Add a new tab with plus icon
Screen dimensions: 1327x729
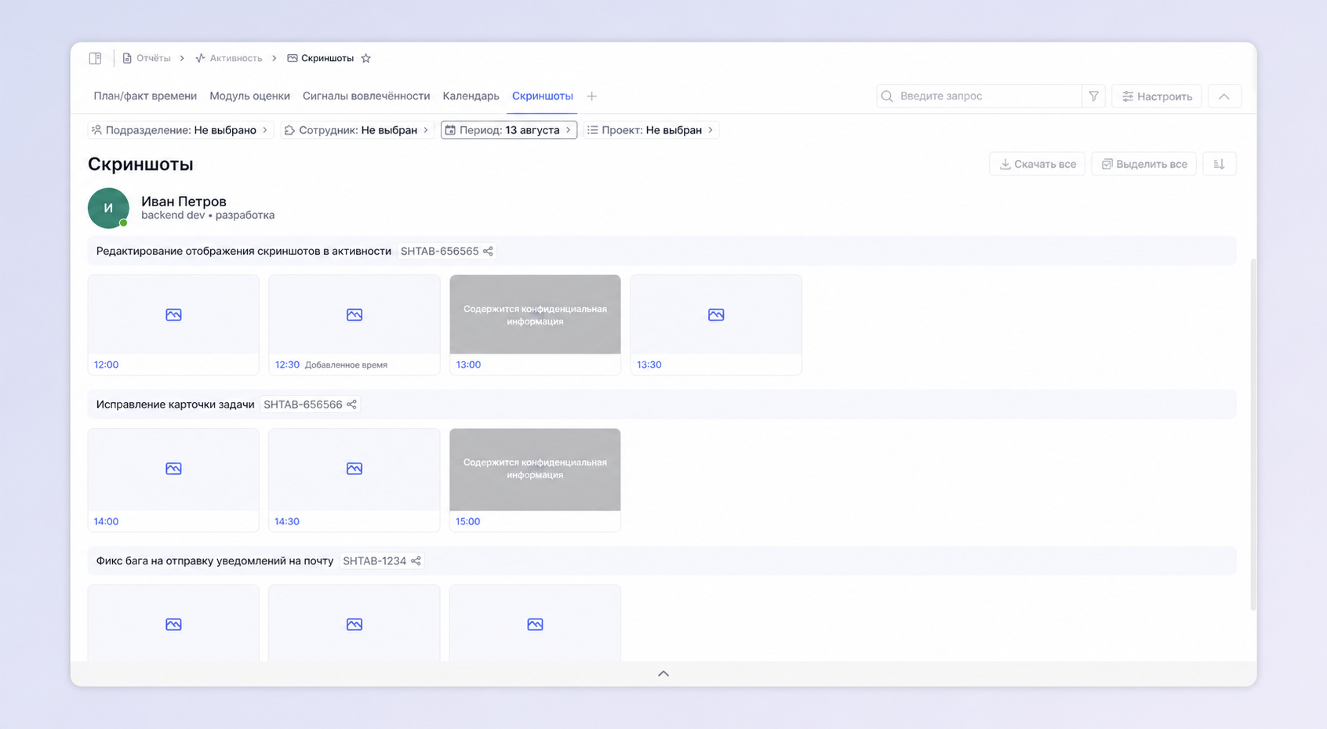click(x=592, y=96)
